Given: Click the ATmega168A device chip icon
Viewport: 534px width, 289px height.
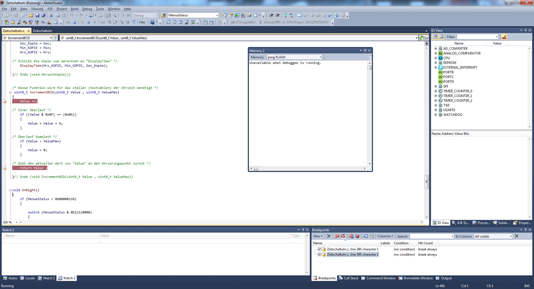Looking at the screenshot, I should click(x=243, y=22).
